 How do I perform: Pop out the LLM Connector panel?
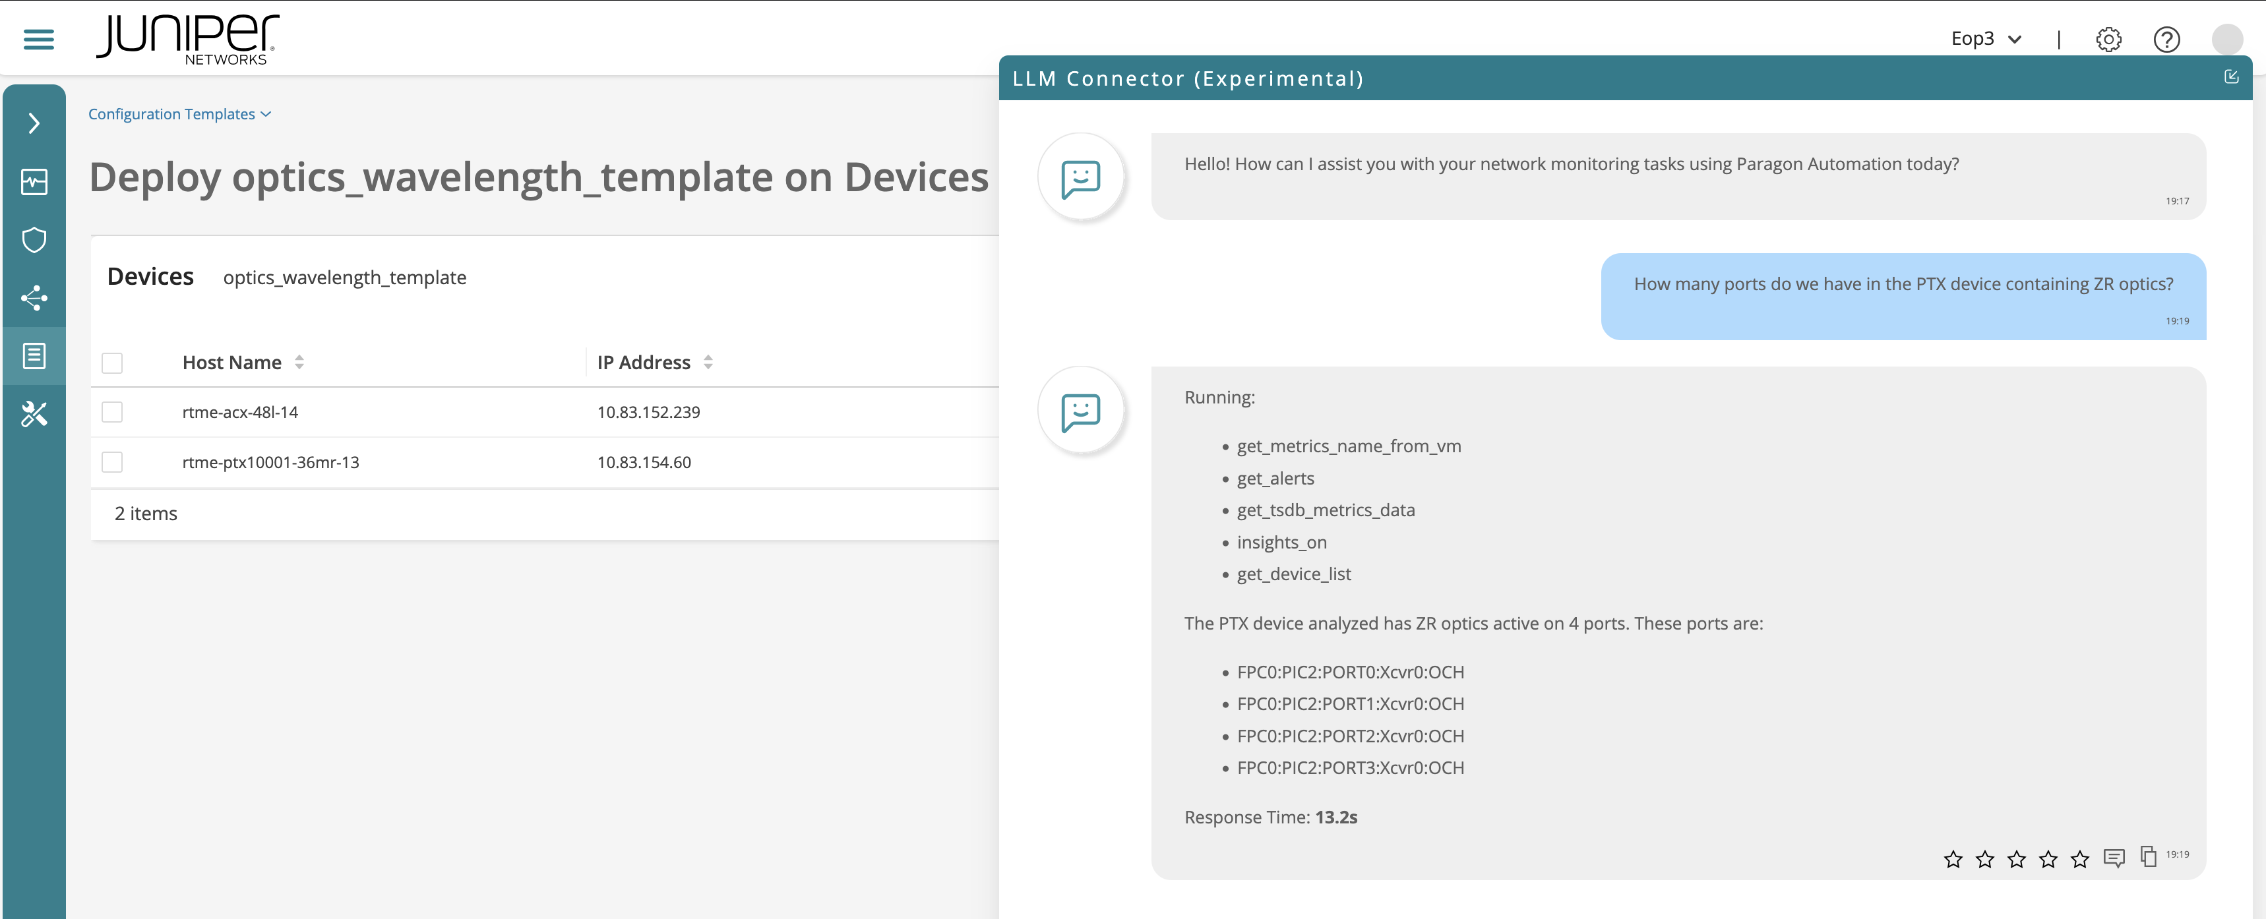pos(2231,77)
